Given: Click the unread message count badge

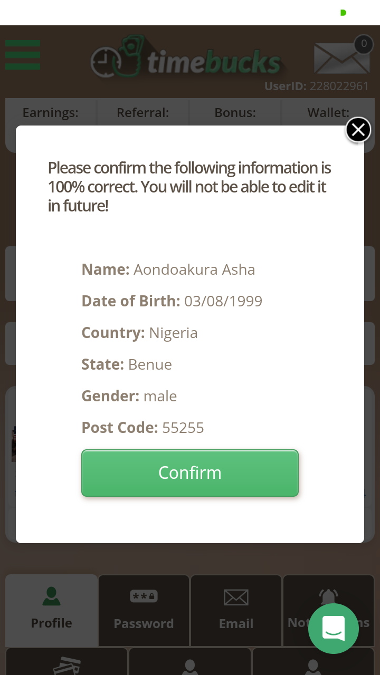Looking at the screenshot, I should coord(364,44).
